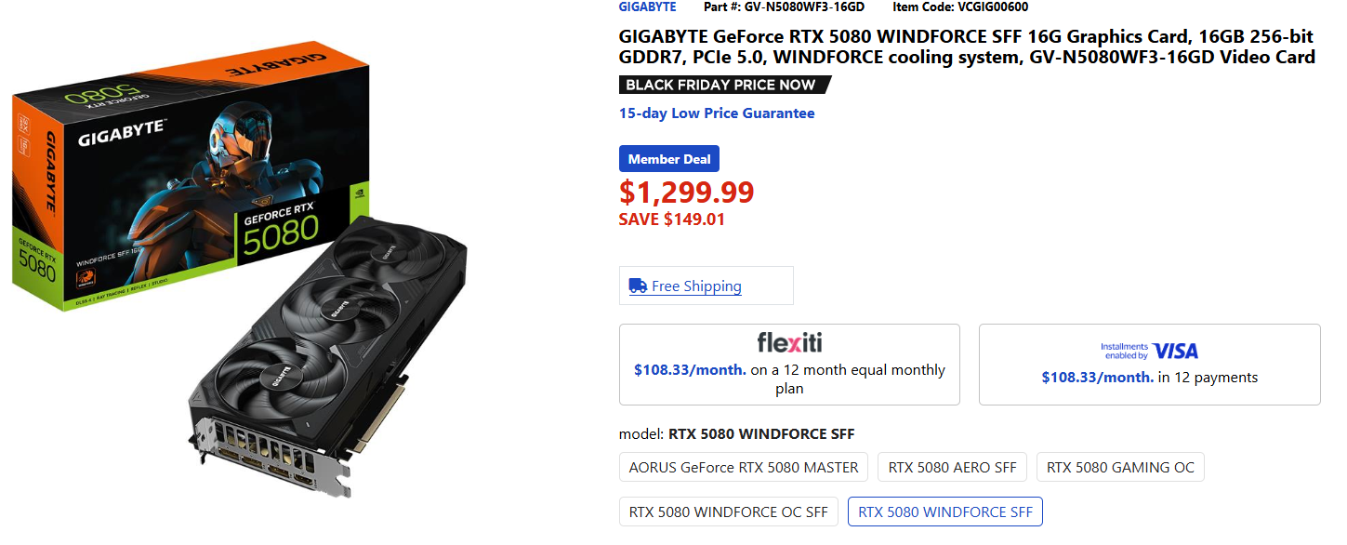Select the AORUS GeForce RTX 5080 MASTER model
This screenshot has height=545, width=1347.
pyautogui.click(x=744, y=467)
